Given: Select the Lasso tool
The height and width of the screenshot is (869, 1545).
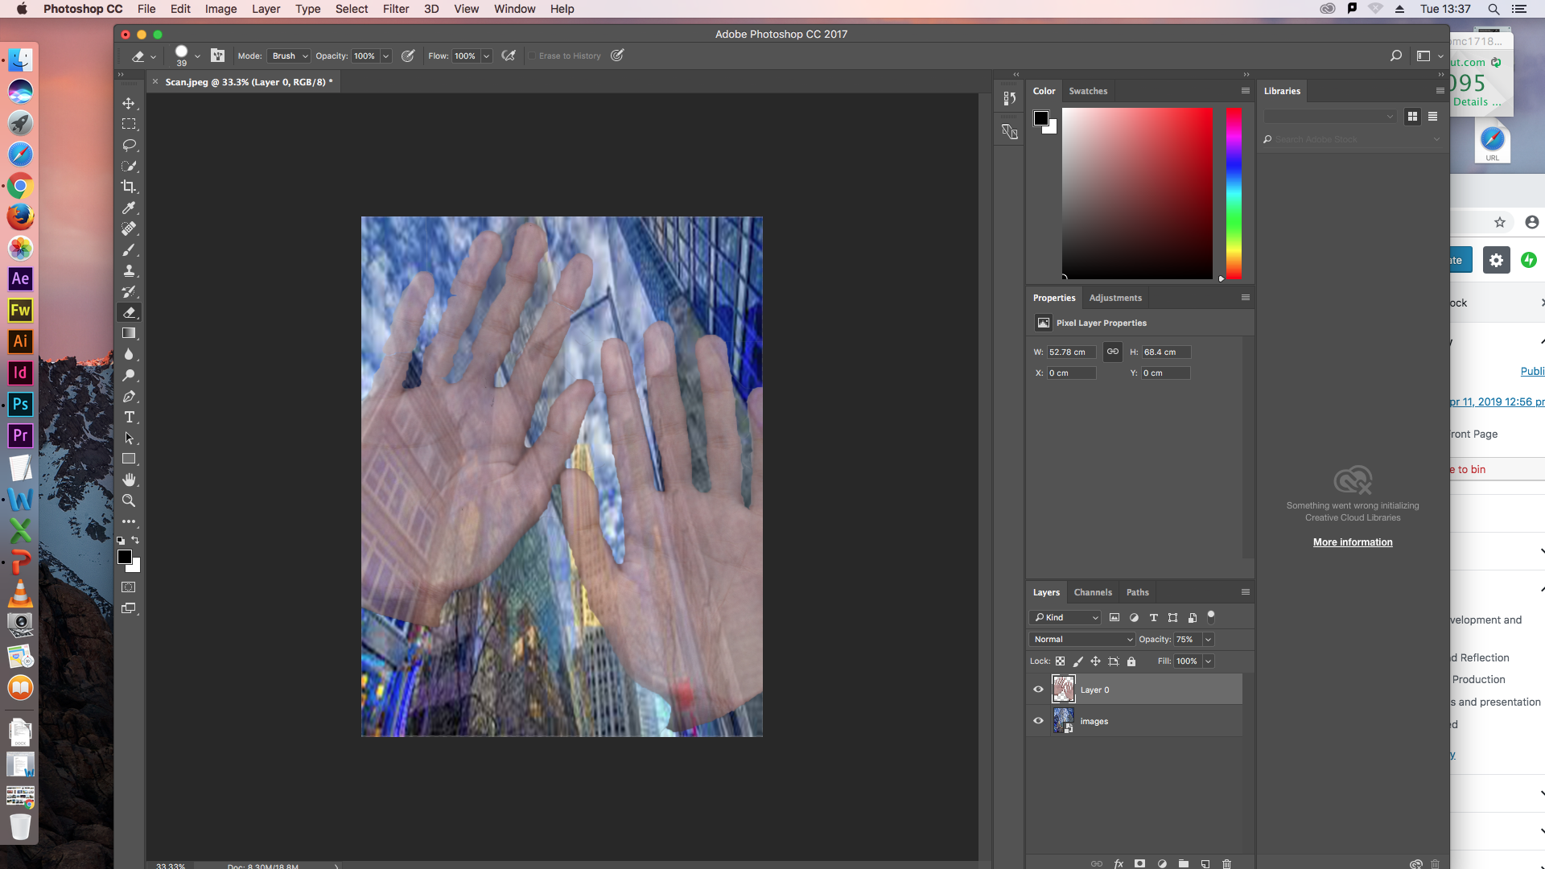Looking at the screenshot, I should (129, 145).
